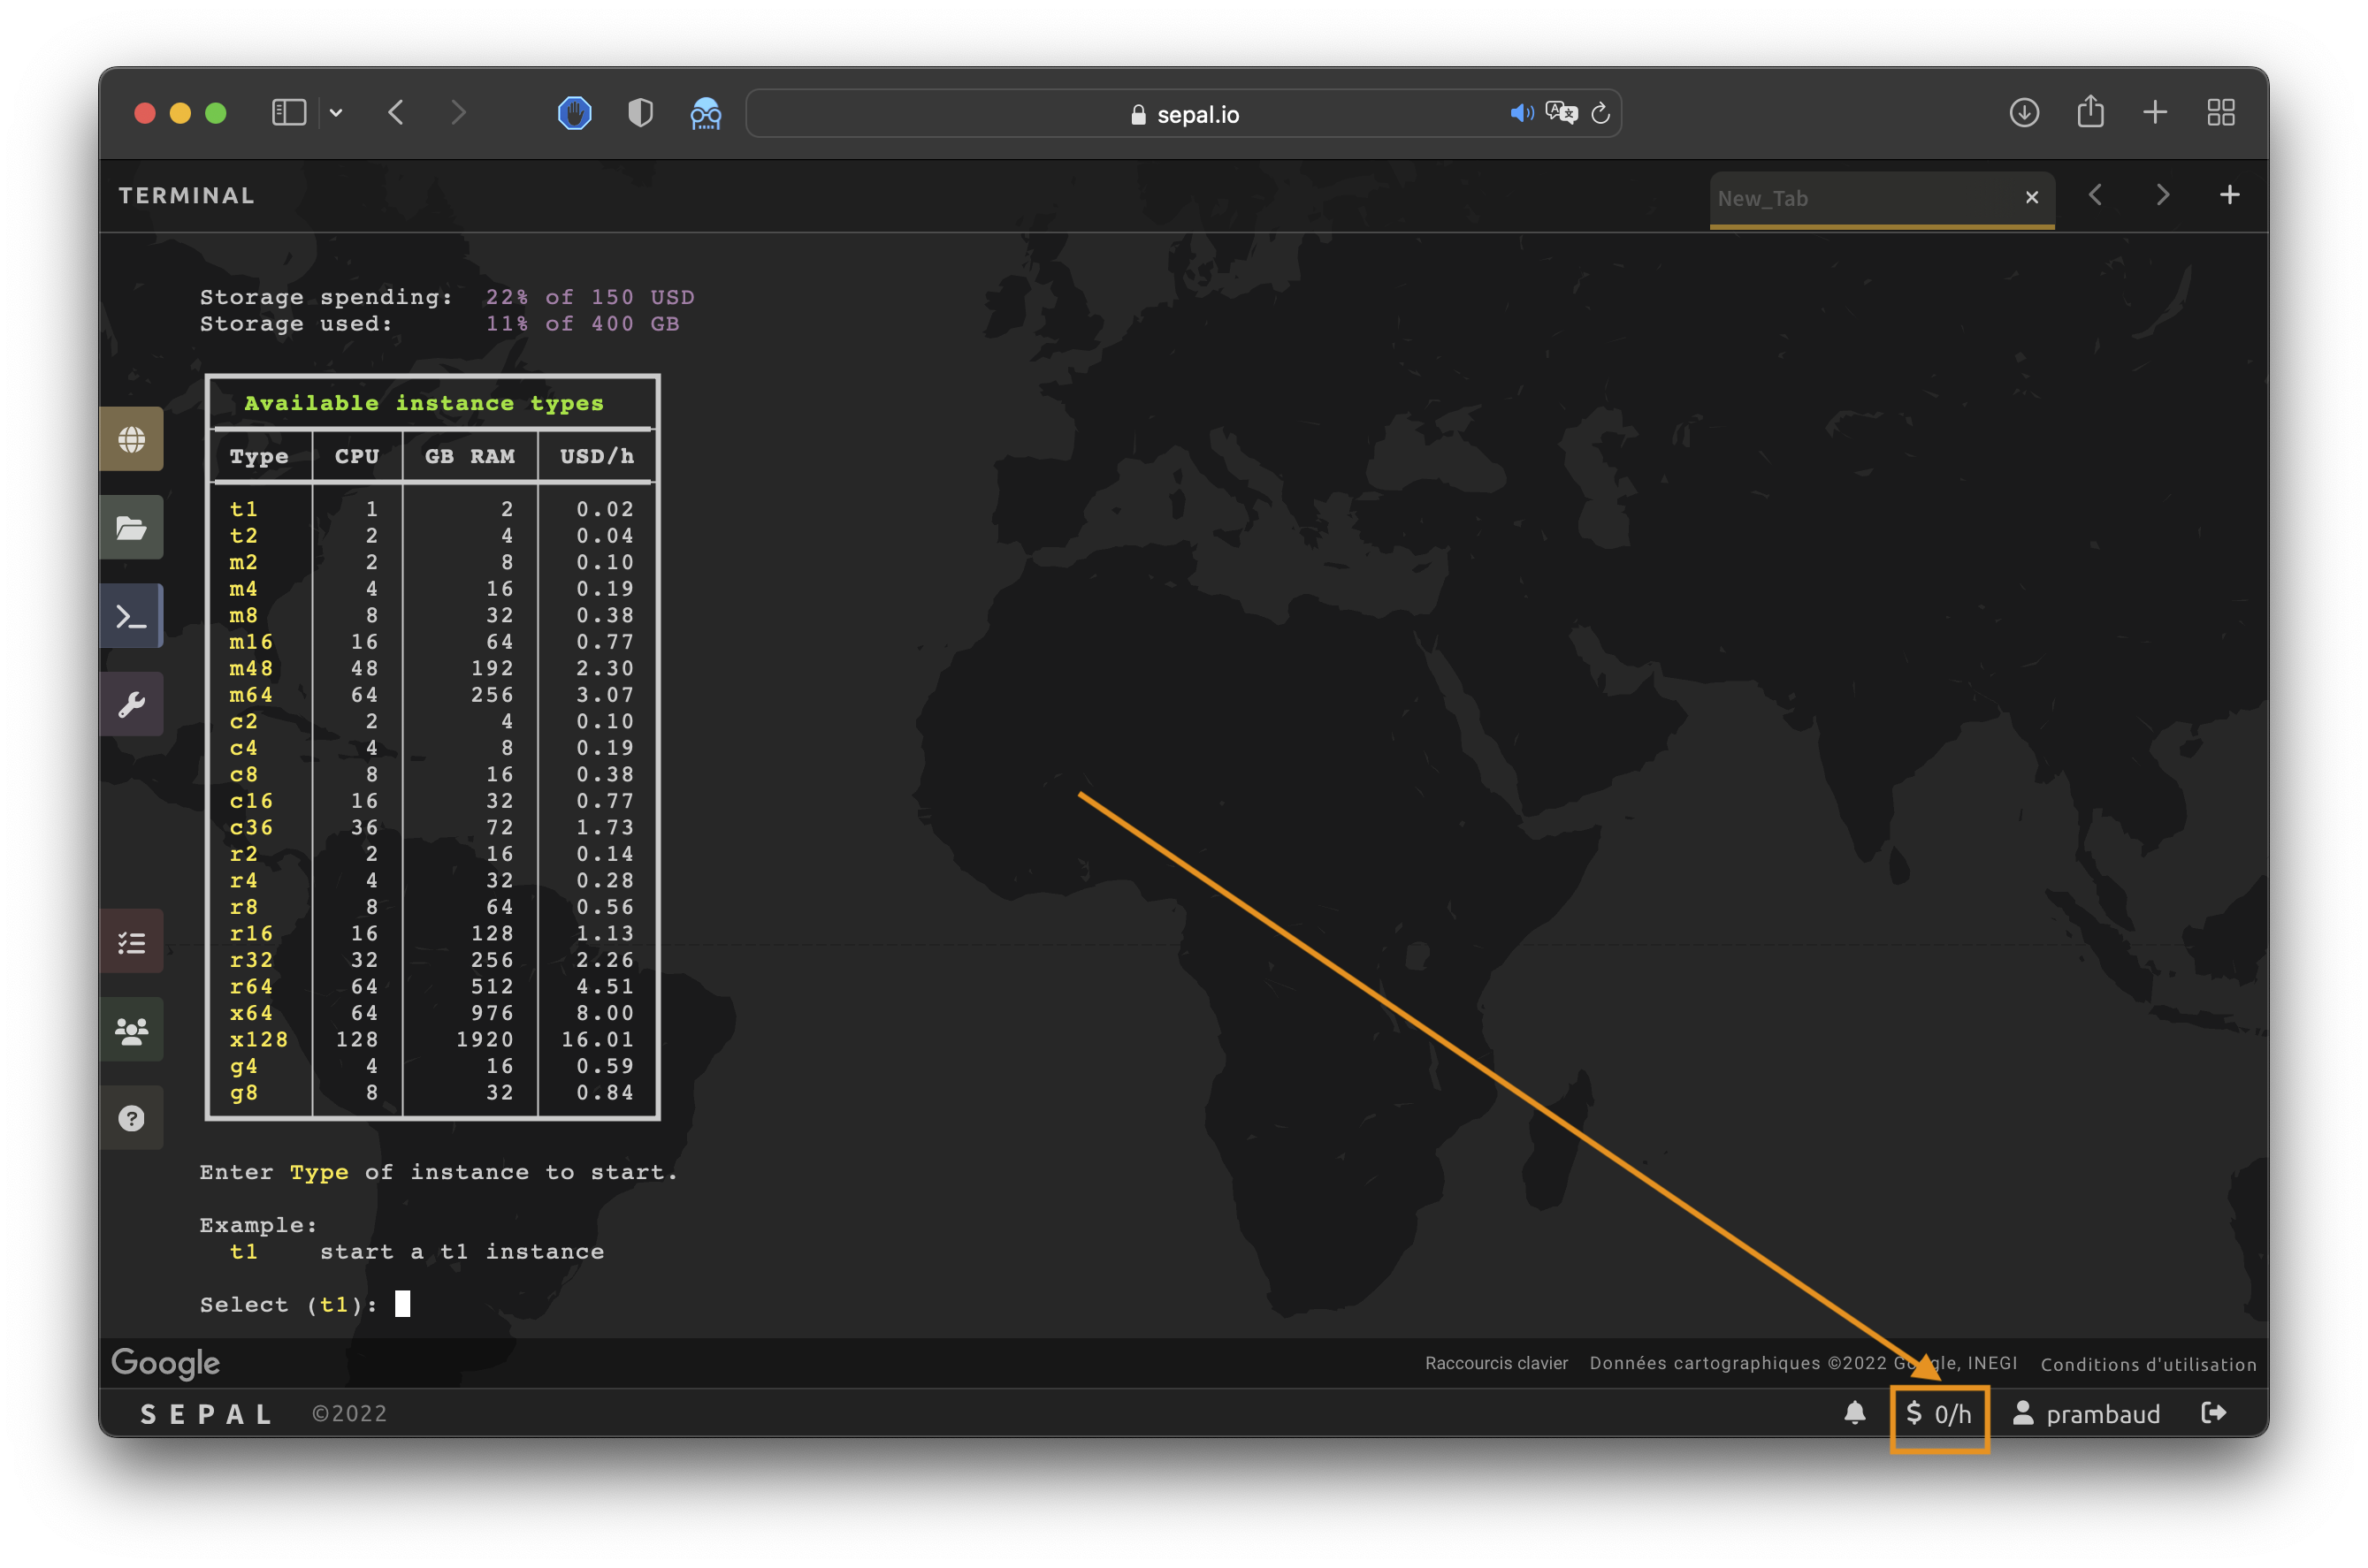Open the Tasks checklist icon in sidebar

(131, 942)
